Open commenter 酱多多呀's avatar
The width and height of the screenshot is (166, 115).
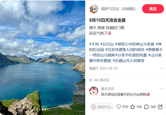(x=94, y=91)
